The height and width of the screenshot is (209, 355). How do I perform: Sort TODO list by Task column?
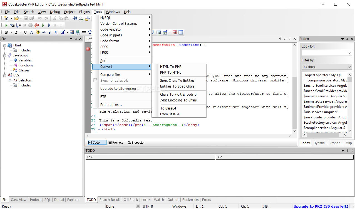(x=150, y=157)
